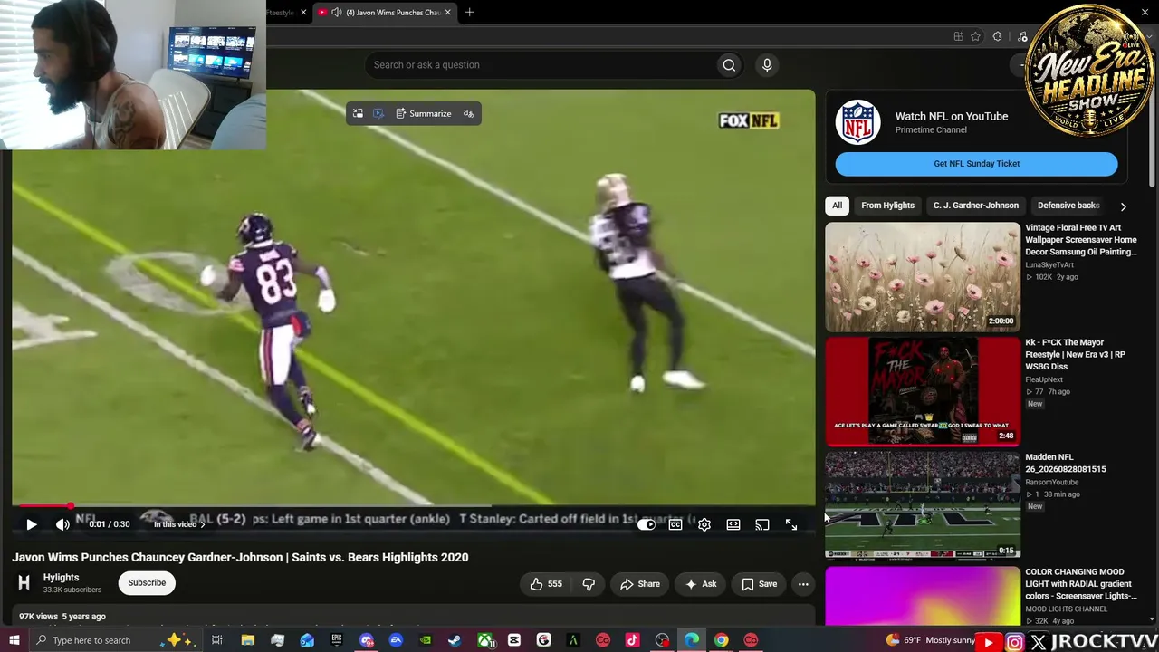
Task: Click the video-play overlay icon beside Summarize
Action: click(x=378, y=113)
